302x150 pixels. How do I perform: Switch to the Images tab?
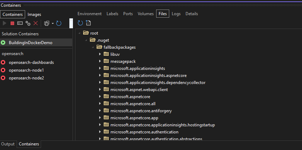[x=34, y=14]
